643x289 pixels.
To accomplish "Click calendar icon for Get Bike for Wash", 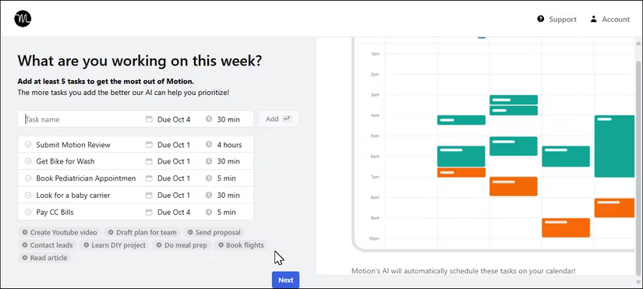I will (x=149, y=161).
